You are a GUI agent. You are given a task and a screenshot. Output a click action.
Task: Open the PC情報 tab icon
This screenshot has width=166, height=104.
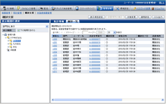4,8
